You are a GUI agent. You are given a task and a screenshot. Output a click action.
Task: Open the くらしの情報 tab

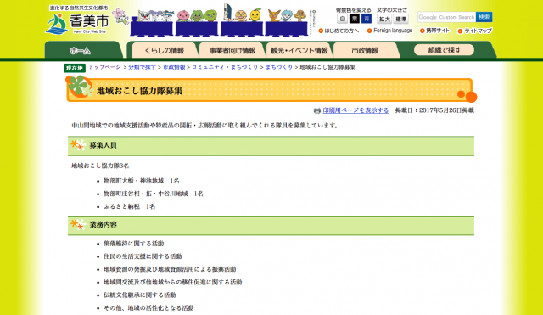point(164,51)
